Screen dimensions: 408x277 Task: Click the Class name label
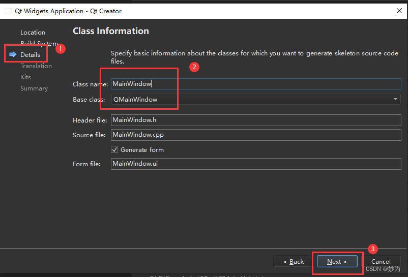coord(90,84)
